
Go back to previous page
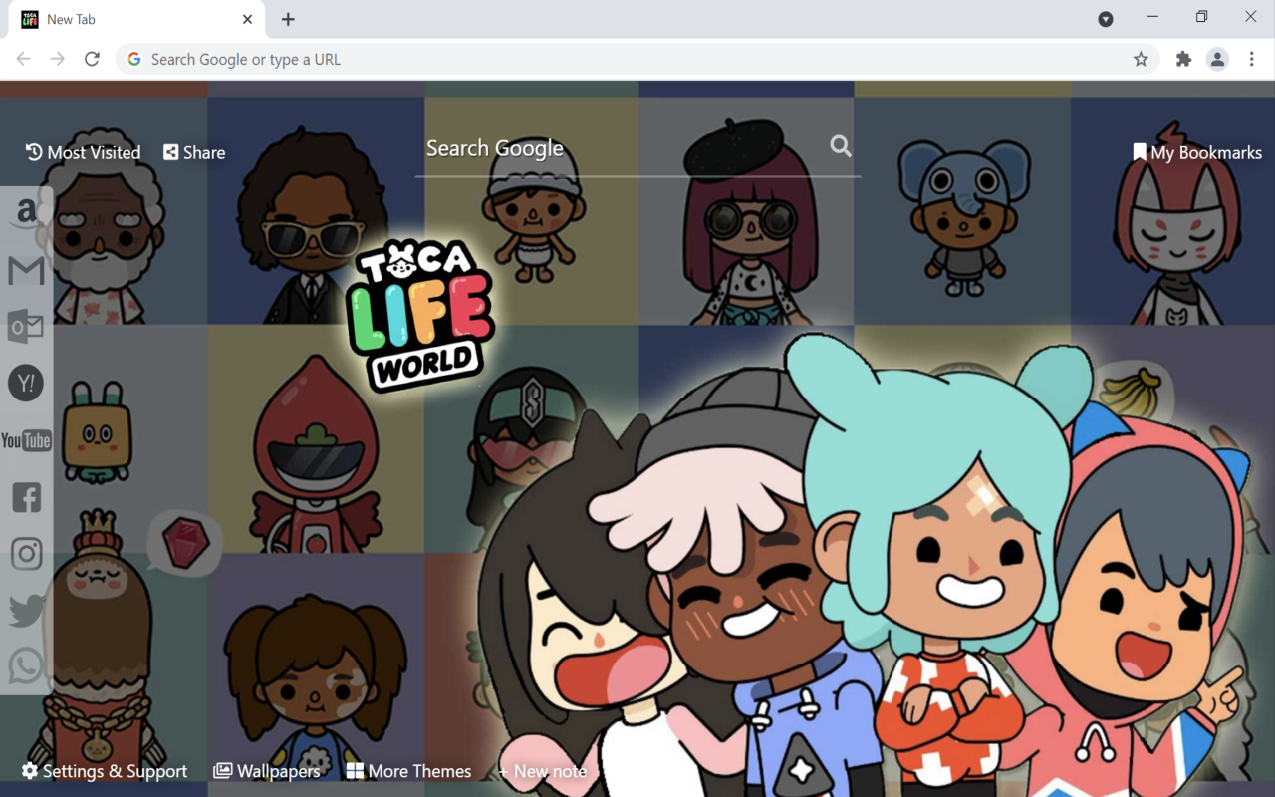[x=24, y=60]
